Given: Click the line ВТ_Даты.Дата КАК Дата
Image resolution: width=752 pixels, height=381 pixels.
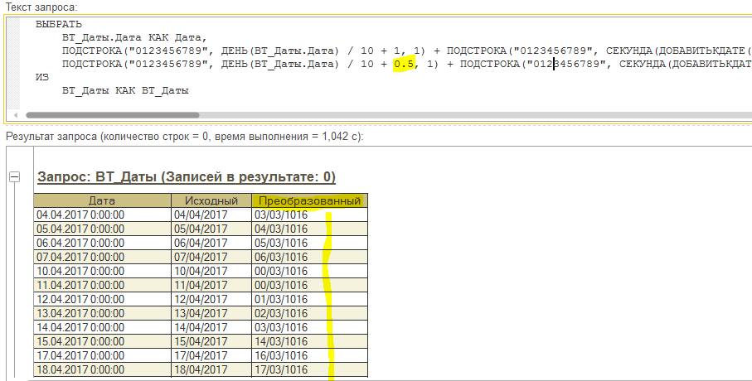Looking at the screenshot, I should 133,37.
